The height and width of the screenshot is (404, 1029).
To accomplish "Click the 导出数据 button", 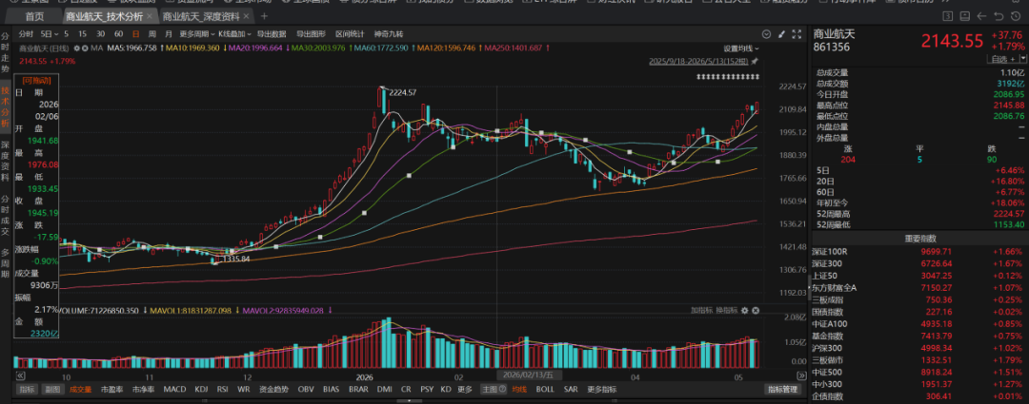I will point(272,33).
